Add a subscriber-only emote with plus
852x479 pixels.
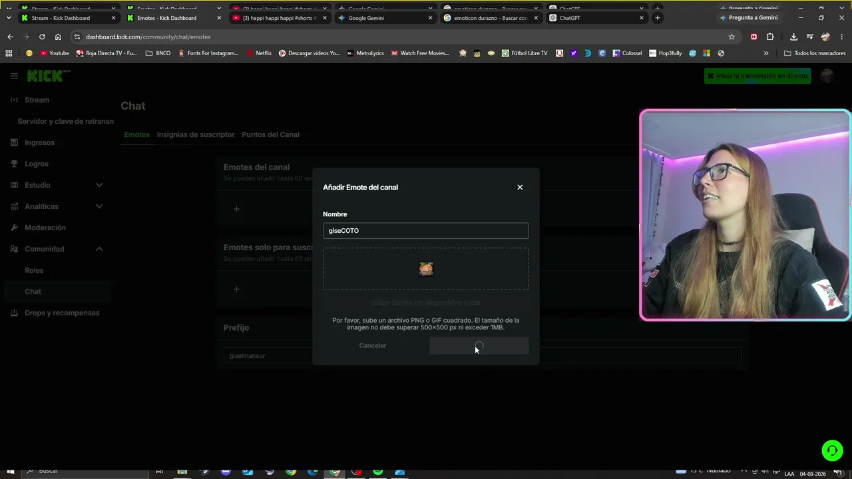[x=236, y=289]
